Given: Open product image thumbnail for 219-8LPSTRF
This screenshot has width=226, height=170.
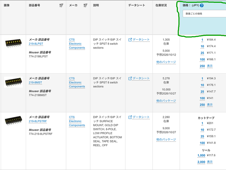Looking at the screenshot, I should (13, 120).
